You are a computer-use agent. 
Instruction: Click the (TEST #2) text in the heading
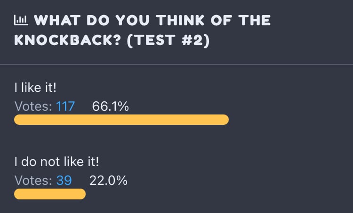coord(168,40)
